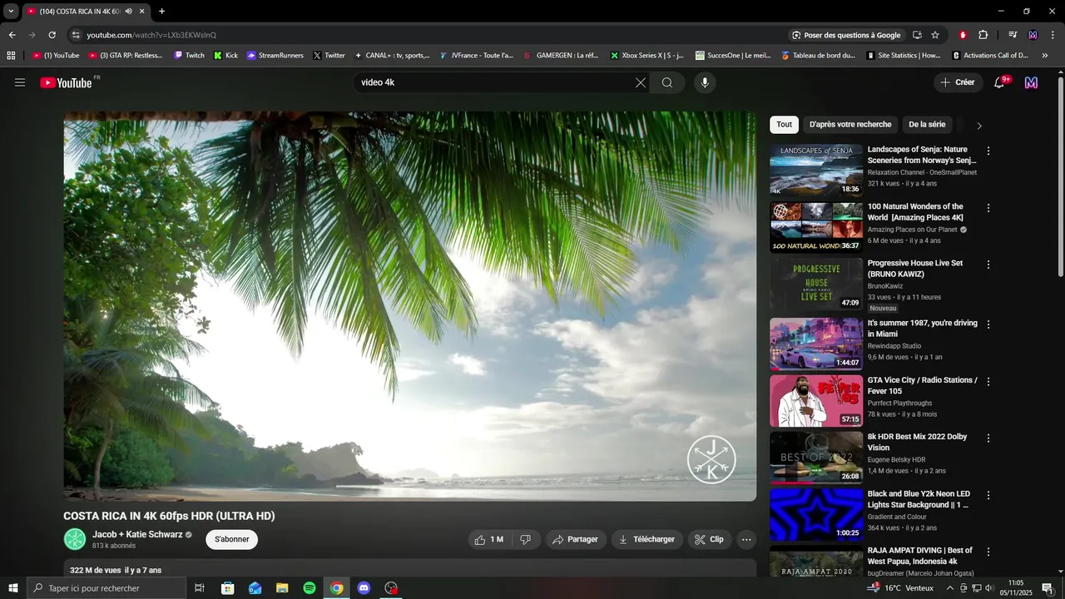
Task: Like the Costa Rica video
Action: (x=488, y=539)
